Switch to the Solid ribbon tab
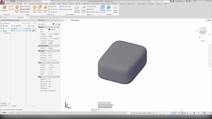Screen dimensions: 212x119 coord(14,4)
